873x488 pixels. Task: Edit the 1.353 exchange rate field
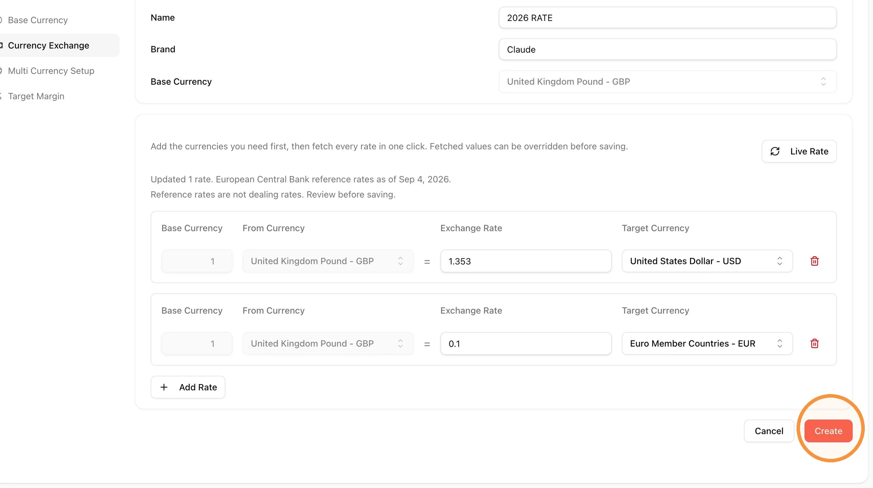526,261
